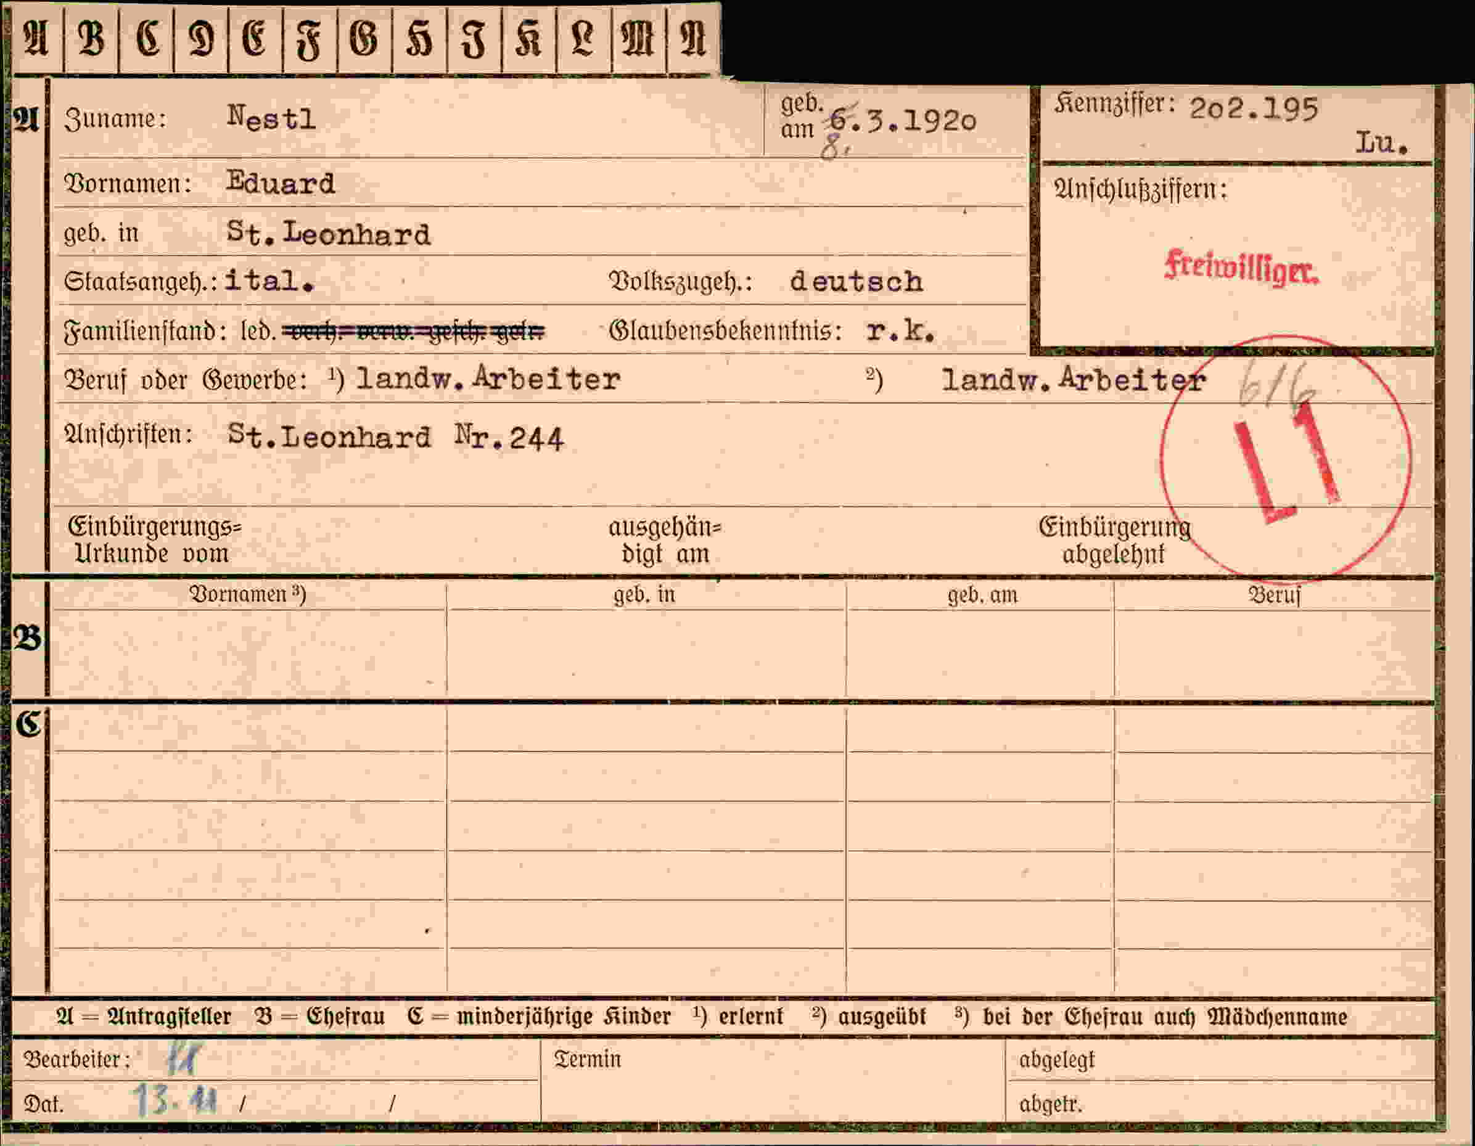The height and width of the screenshot is (1146, 1475).
Task: Click the letter M index tab at top
Action: (x=638, y=38)
